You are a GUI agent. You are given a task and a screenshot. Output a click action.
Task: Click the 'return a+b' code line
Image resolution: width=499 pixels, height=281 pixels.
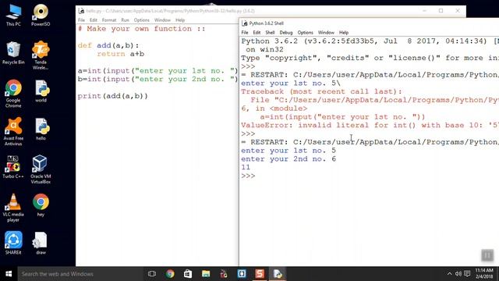pyautogui.click(x=121, y=54)
